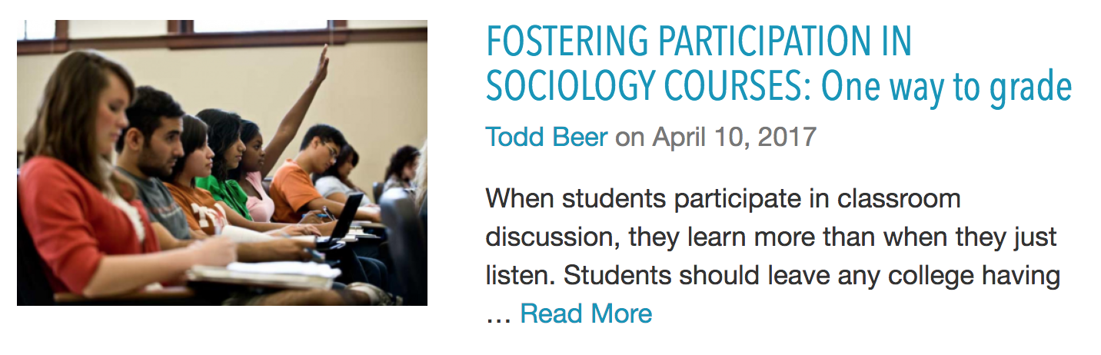Open the classroom students thumbnail image

[x=221, y=163]
